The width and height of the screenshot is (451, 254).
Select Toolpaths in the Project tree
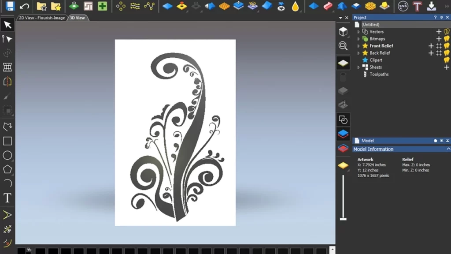(379, 74)
